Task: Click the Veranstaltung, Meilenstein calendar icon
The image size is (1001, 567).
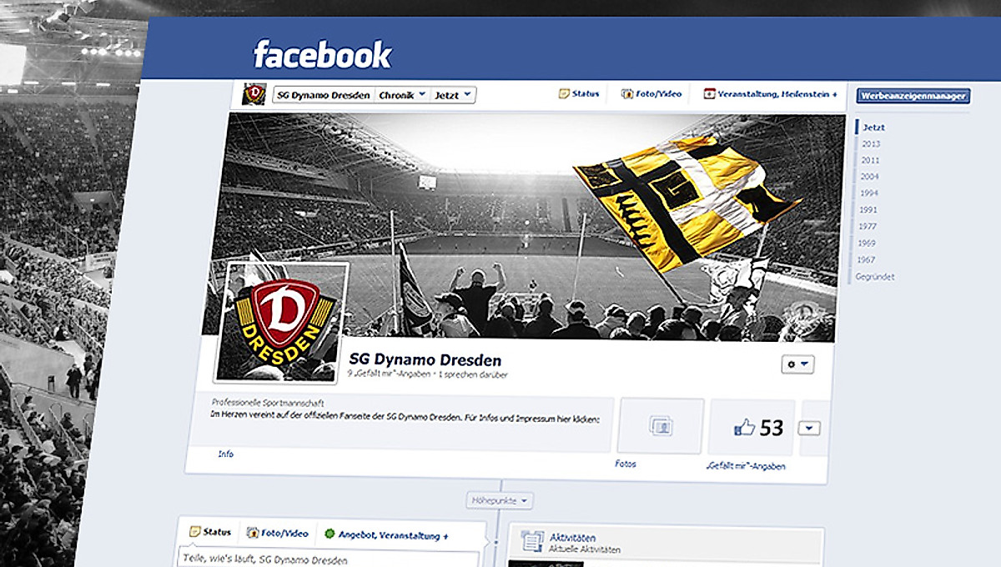Action: coord(710,94)
